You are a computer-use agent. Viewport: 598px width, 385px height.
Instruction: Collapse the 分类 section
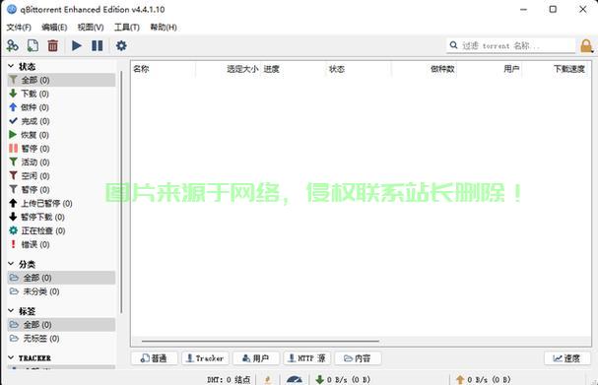coord(11,264)
